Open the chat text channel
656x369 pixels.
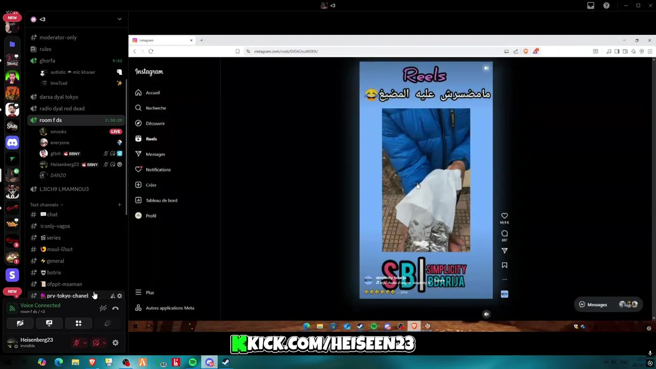(x=77, y=215)
